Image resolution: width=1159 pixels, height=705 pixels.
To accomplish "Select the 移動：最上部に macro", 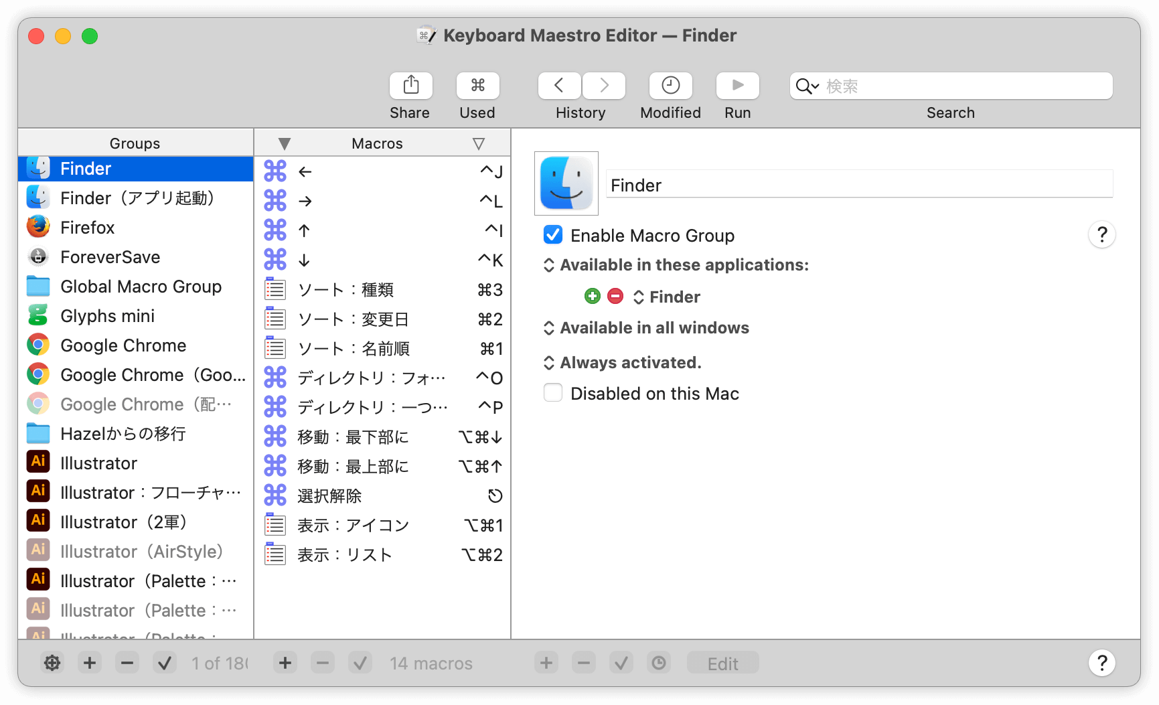I will [383, 467].
